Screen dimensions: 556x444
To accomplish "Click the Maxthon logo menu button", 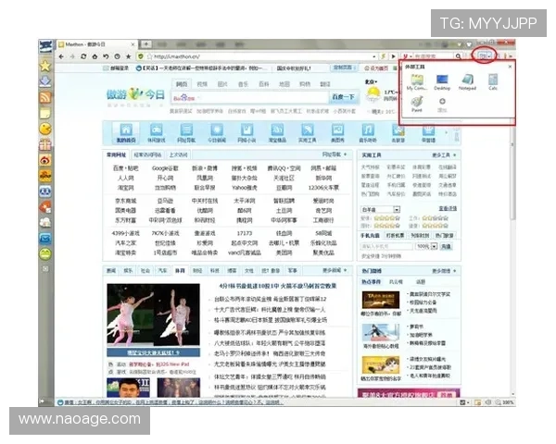I will point(45,46).
